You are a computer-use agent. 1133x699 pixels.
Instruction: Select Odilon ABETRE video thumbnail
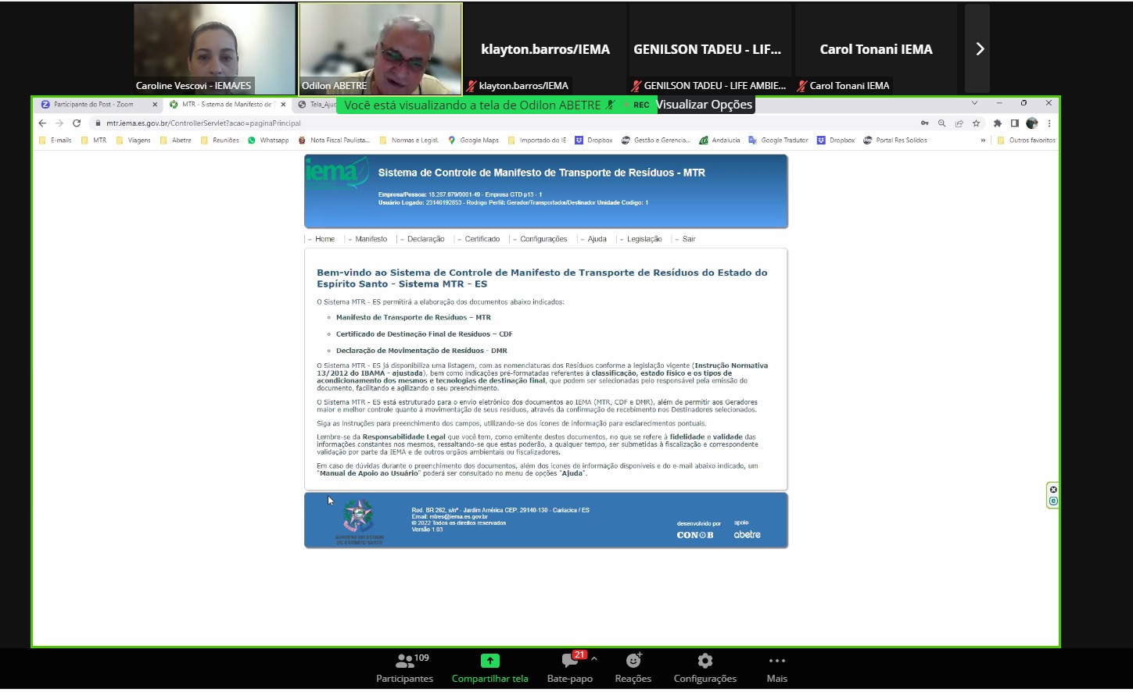tap(380, 48)
